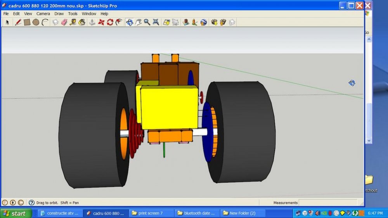
Task: Click the 6:47 PM system clock
Action: tap(375, 213)
